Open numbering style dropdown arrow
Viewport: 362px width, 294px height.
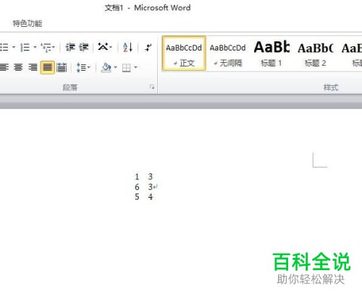[35, 47]
